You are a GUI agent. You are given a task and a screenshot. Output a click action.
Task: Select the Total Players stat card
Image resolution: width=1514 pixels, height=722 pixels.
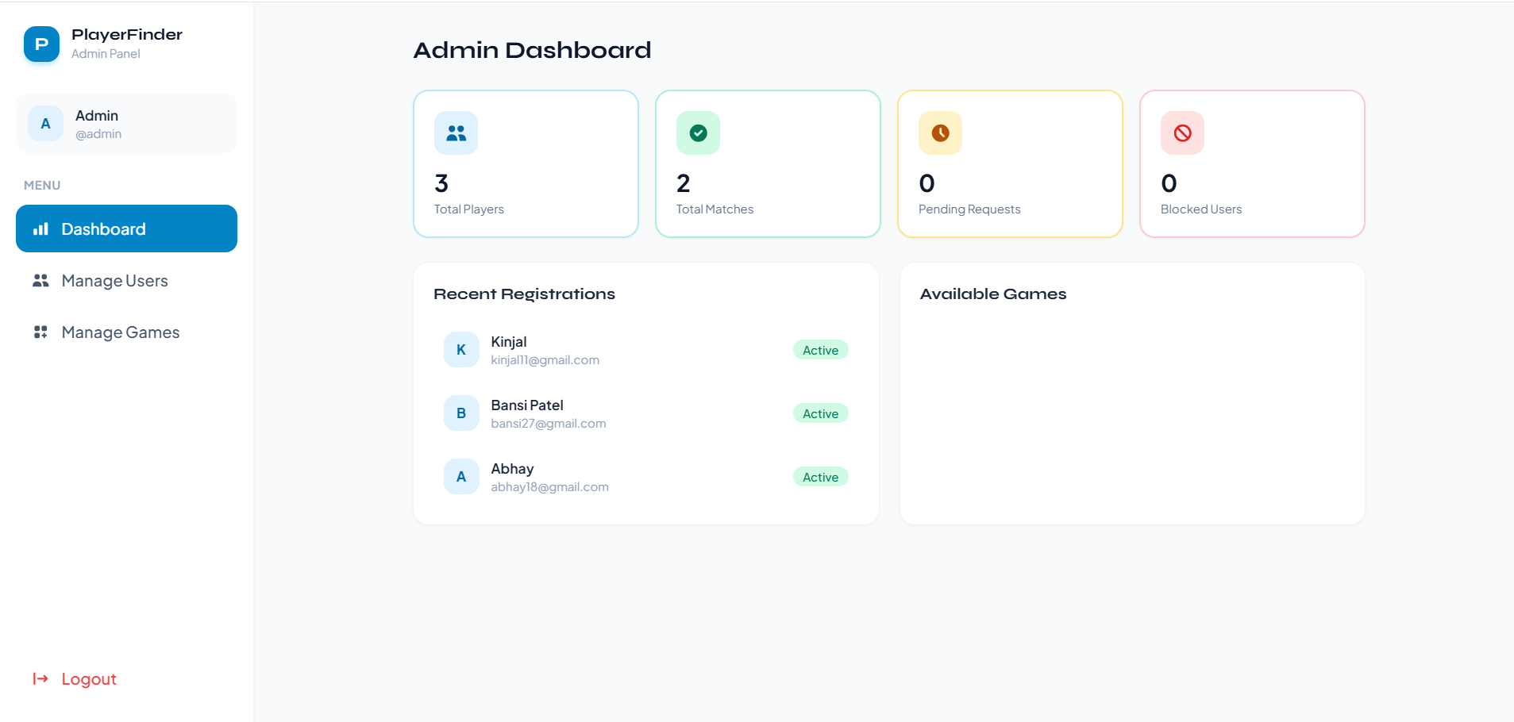point(526,163)
